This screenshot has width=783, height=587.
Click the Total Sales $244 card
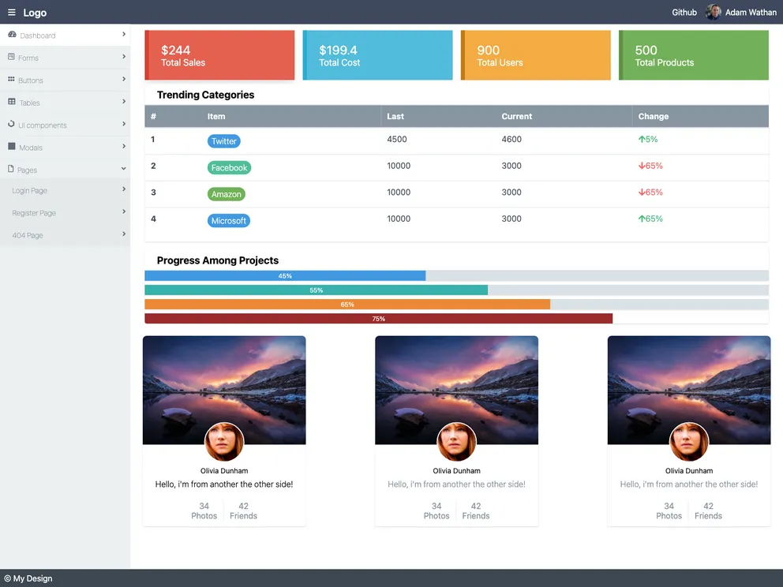[x=219, y=55]
